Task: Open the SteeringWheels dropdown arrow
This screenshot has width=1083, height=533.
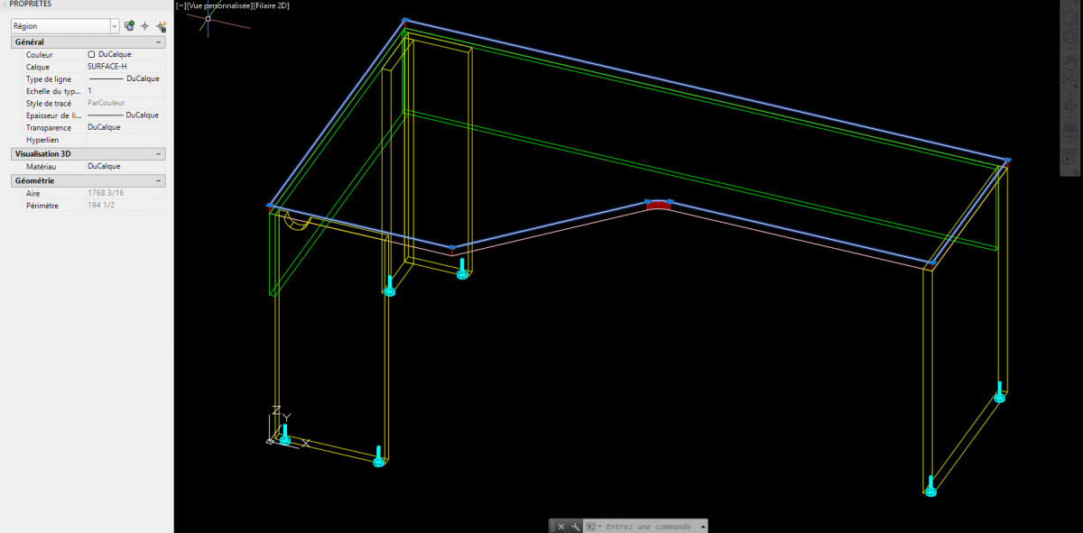Action: pyautogui.click(x=1069, y=49)
